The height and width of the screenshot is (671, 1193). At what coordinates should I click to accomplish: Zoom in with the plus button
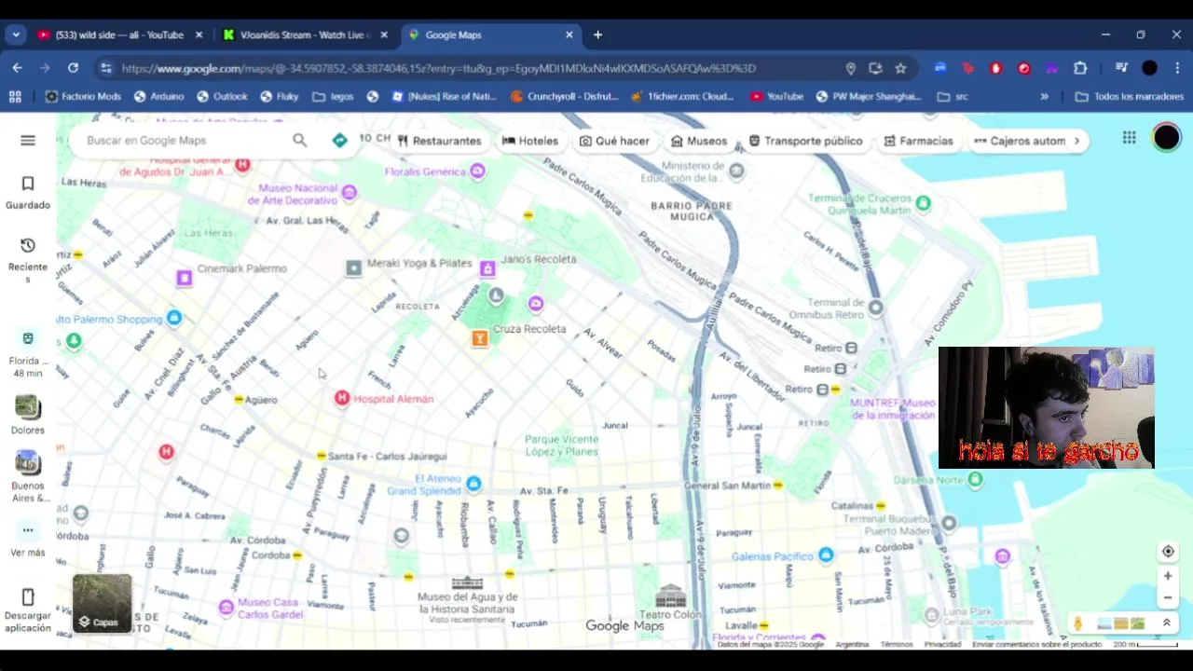pyautogui.click(x=1168, y=576)
